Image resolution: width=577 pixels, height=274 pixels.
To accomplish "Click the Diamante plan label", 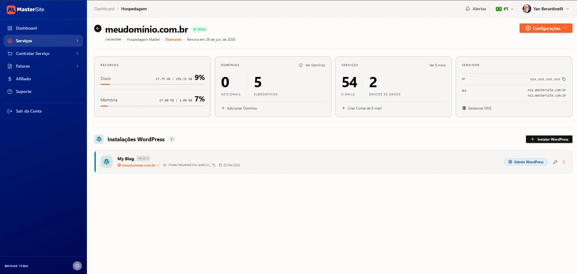I will click(174, 40).
